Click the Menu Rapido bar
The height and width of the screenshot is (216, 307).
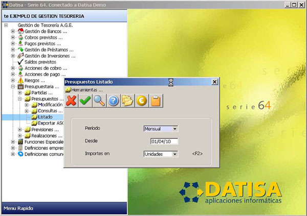pyautogui.click(x=64, y=208)
